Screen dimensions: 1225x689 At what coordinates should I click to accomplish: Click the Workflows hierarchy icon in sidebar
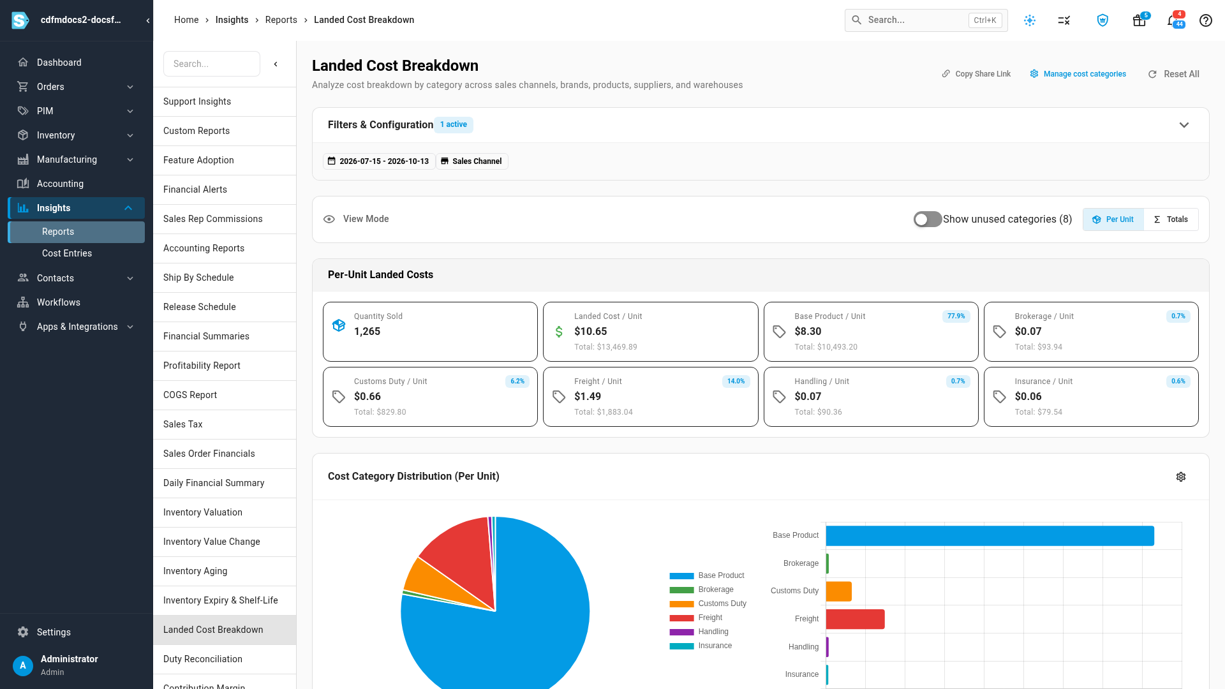pos(23,302)
